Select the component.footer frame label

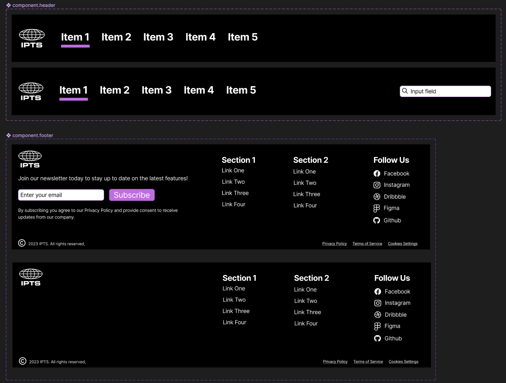33,135
